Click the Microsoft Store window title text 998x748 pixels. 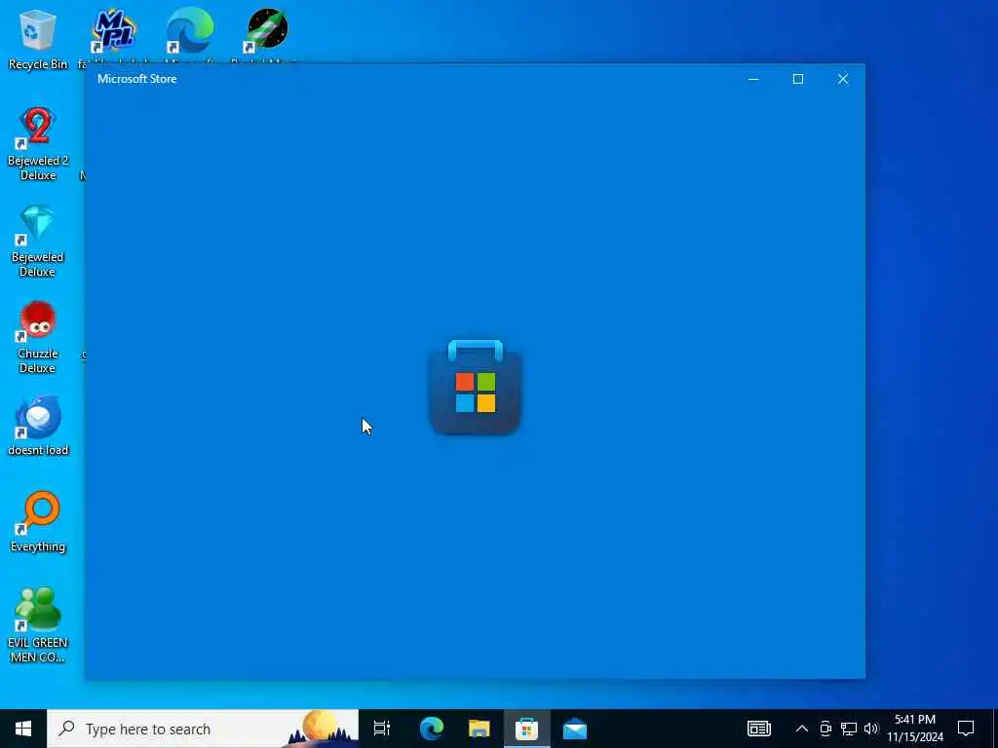pyautogui.click(x=136, y=79)
